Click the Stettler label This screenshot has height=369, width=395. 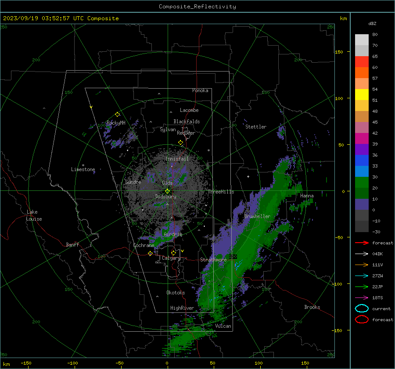tap(256, 127)
